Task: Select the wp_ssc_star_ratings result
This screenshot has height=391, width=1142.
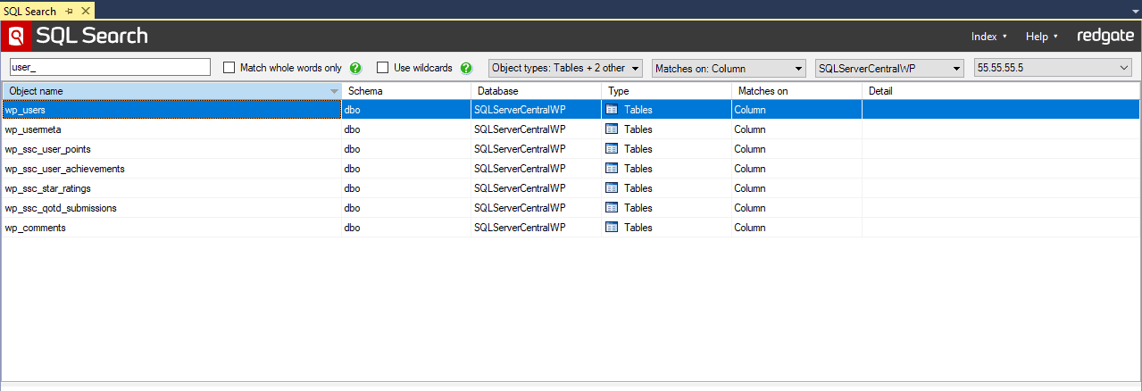Action: [571, 188]
